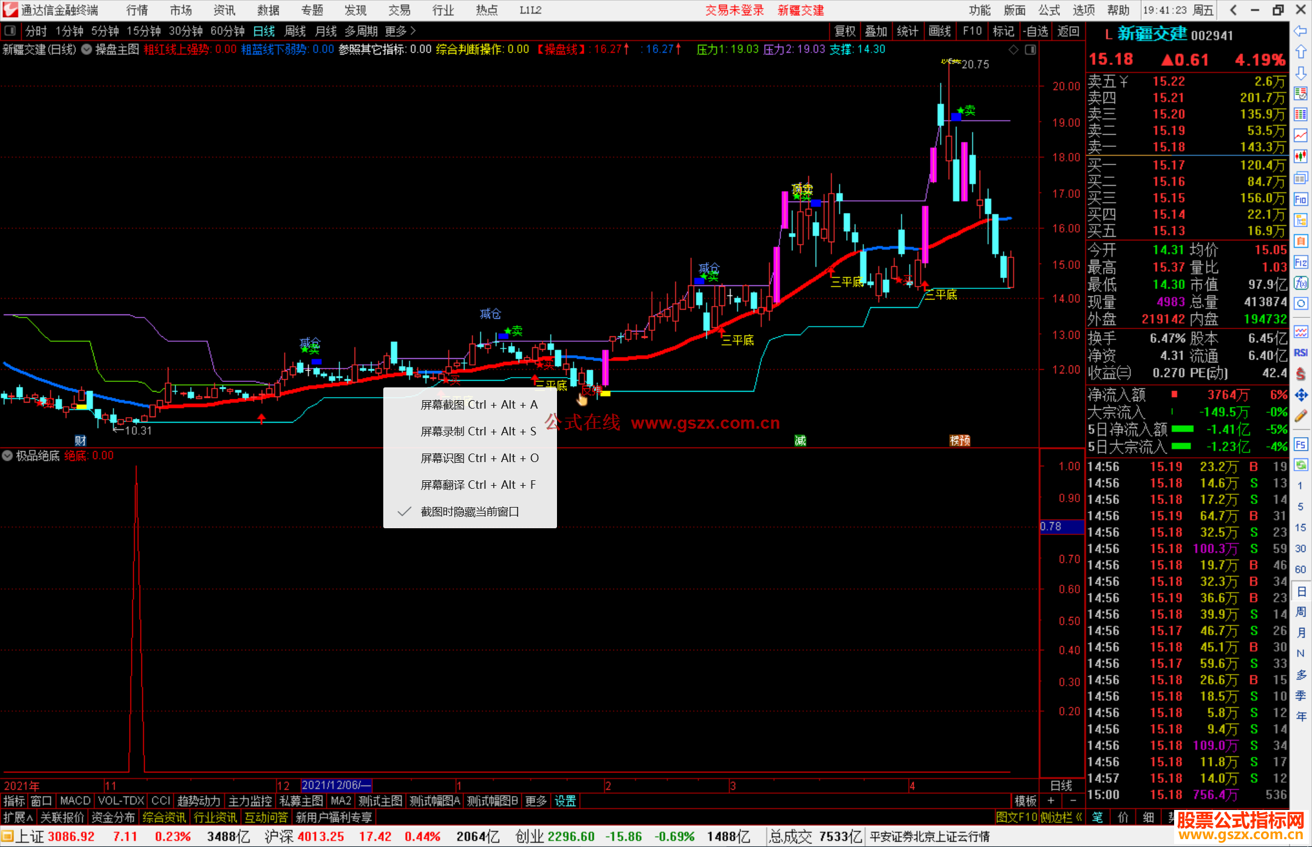The height and width of the screenshot is (847, 1312).
Task: Expand 极品绝底 indicator dropdown circle
Action: tap(7, 455)
